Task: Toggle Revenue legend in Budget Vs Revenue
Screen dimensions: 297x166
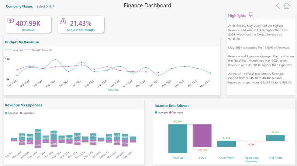Action: [16, 50]
